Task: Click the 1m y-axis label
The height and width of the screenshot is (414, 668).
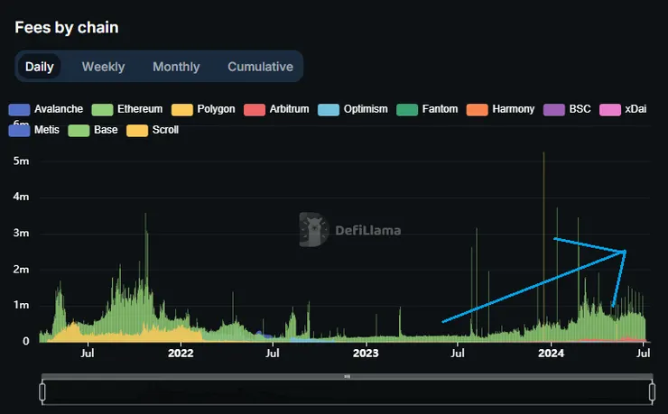Action: point(22,305)
